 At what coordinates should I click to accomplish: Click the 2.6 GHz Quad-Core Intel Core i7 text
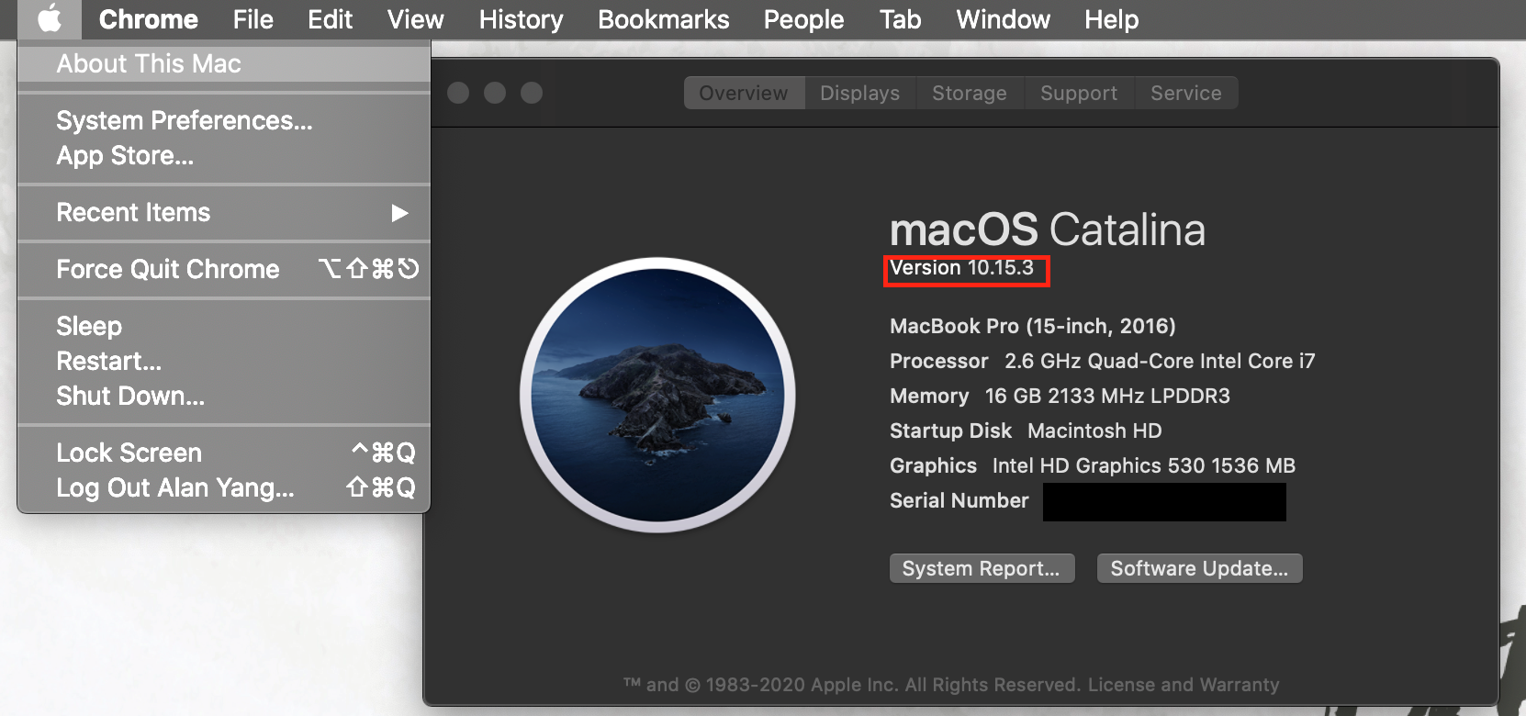(x=1160, y=361)
